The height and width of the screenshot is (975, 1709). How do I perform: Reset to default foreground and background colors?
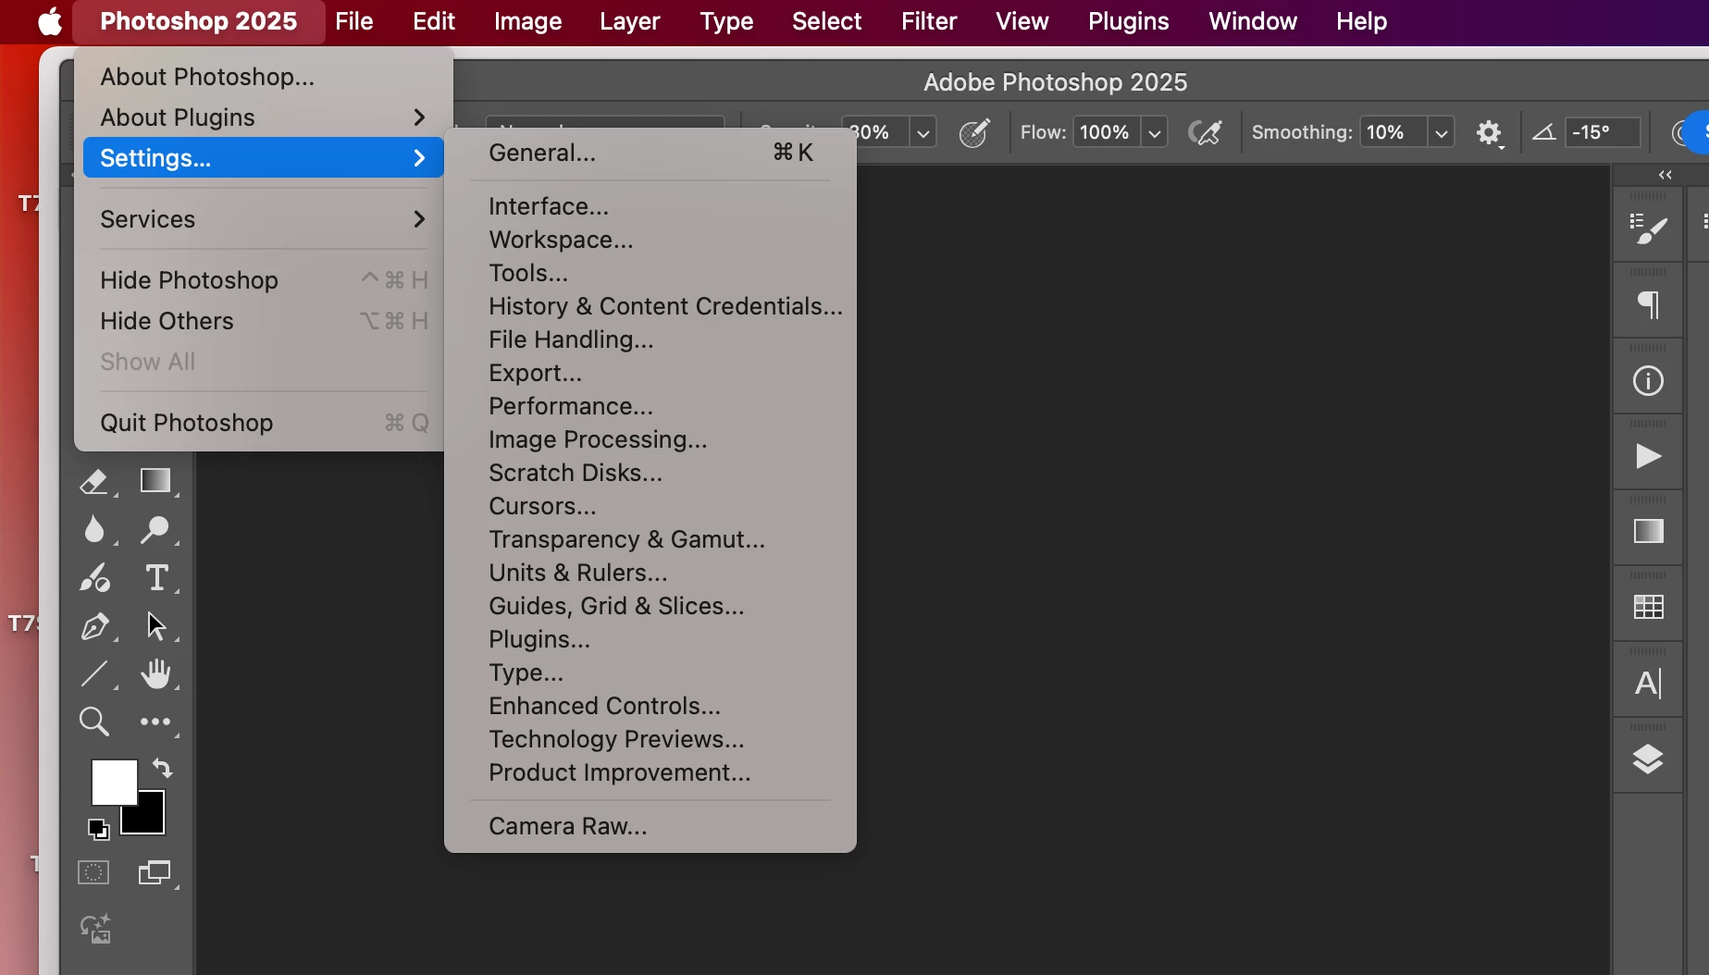point(98,830)
